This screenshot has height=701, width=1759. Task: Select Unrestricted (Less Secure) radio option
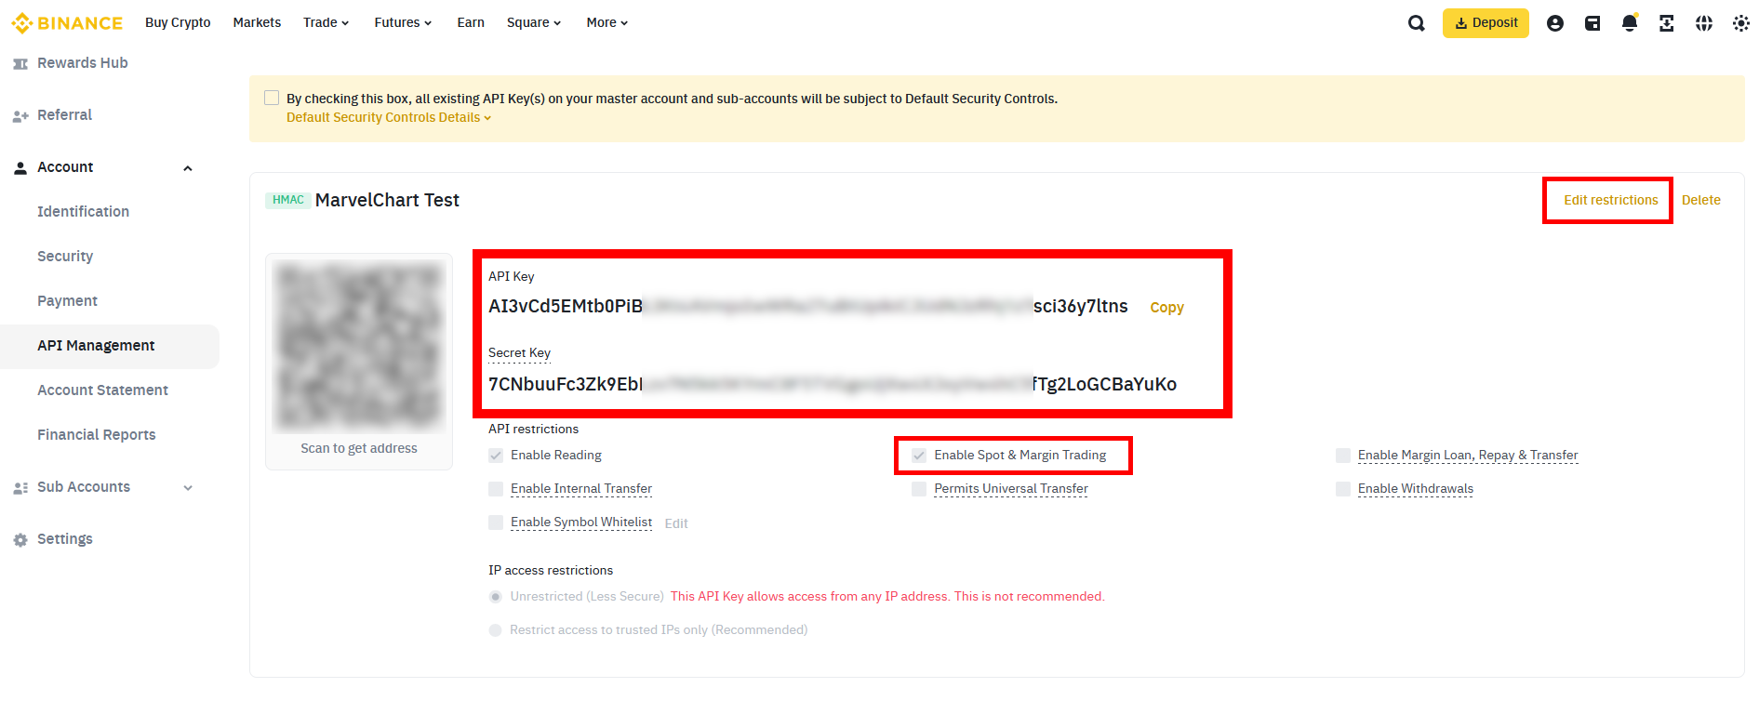496,597
